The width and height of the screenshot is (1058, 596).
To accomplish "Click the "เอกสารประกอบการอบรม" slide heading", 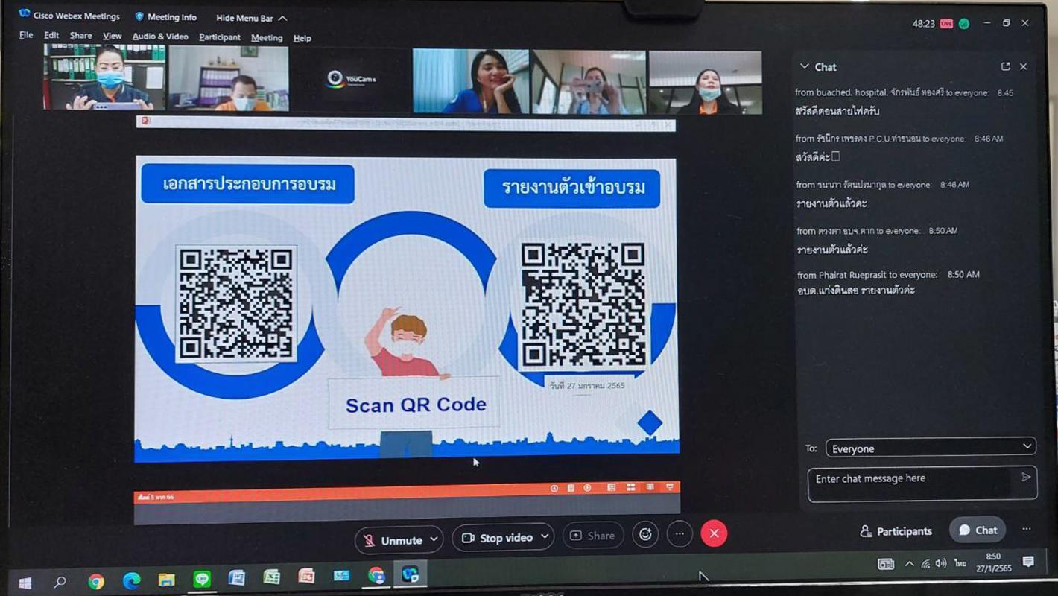I will [249, 183].
